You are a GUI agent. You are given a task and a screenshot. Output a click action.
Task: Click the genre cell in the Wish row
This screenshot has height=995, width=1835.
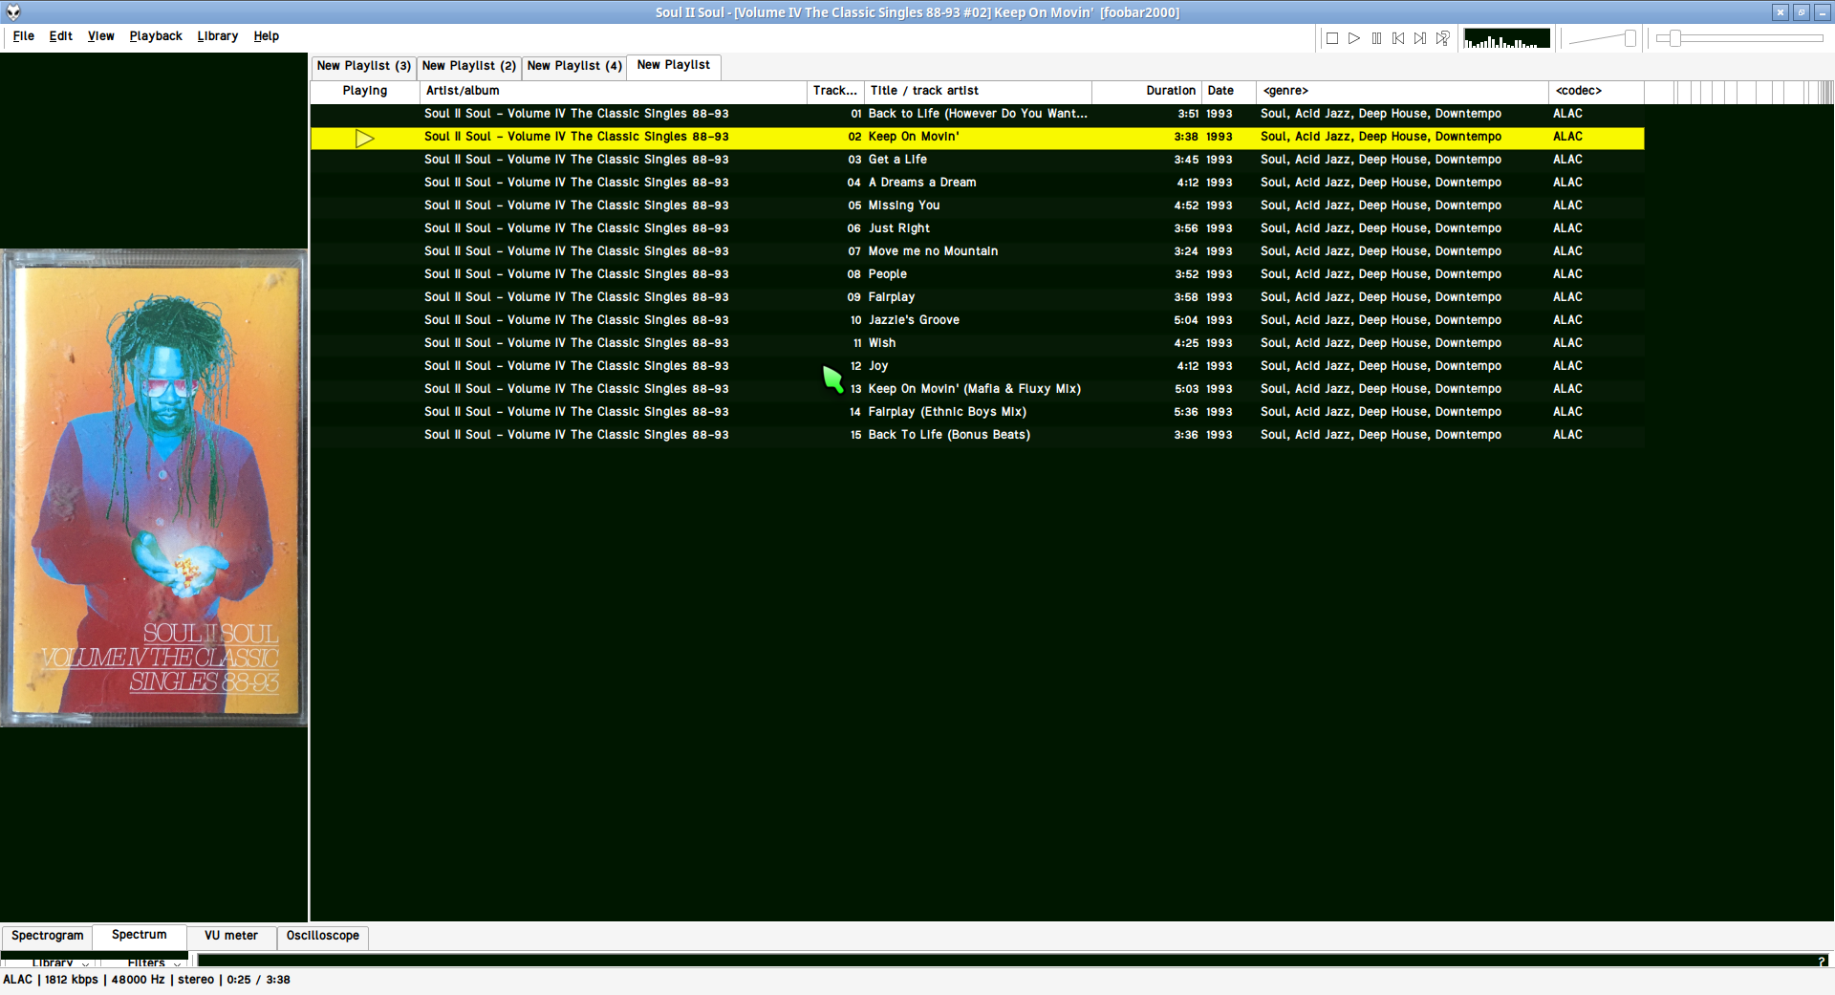[x=1381, y=343]
